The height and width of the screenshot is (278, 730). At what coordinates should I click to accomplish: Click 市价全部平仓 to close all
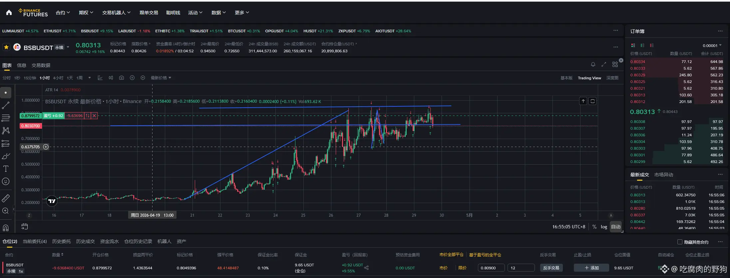point(451,255)
